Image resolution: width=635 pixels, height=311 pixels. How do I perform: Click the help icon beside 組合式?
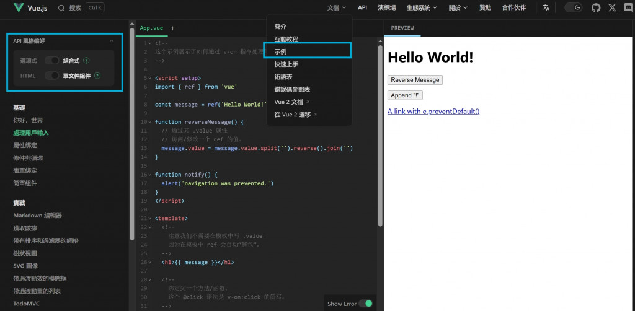86,61
